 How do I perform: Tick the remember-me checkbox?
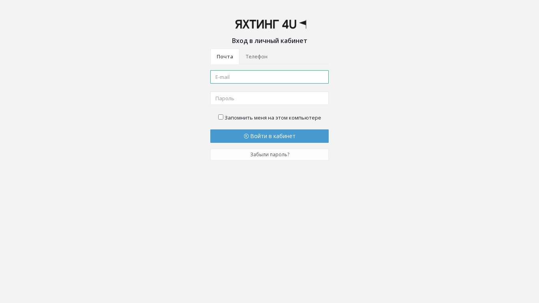(x=221, y=117)
